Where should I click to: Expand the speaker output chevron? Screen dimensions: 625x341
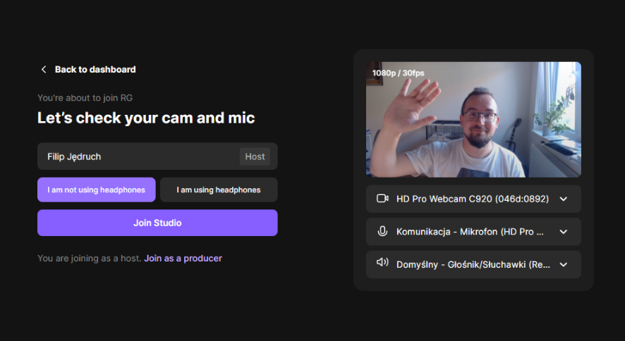point(563,264)
